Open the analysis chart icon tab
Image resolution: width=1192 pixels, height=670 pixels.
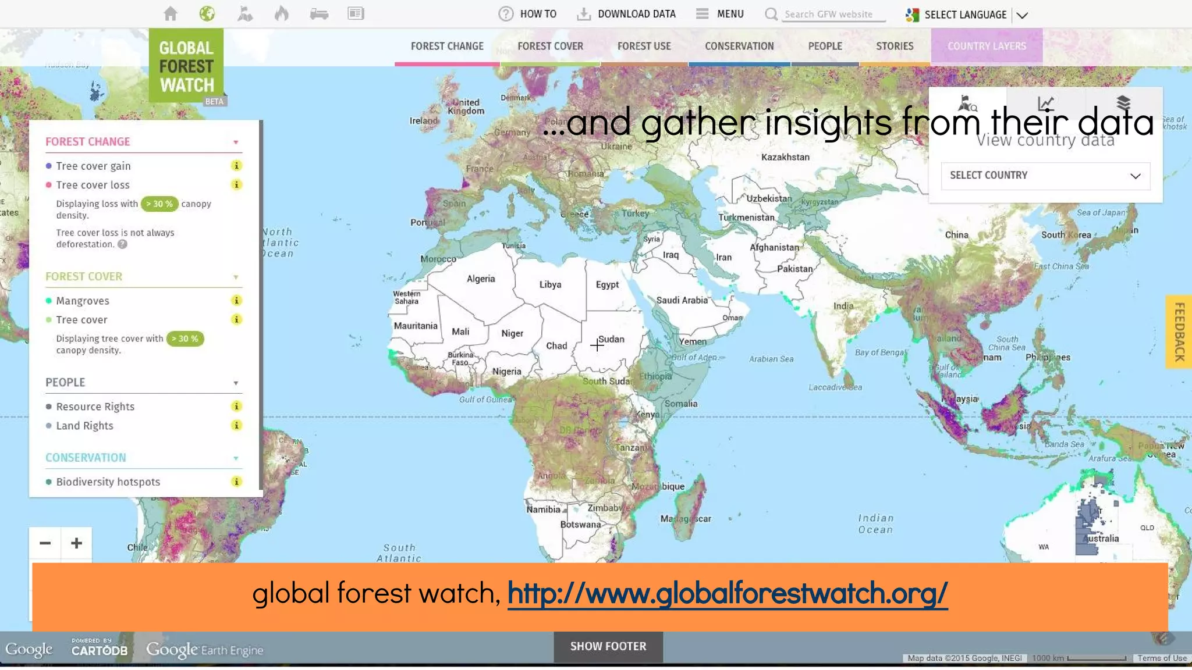(1046, 104)
